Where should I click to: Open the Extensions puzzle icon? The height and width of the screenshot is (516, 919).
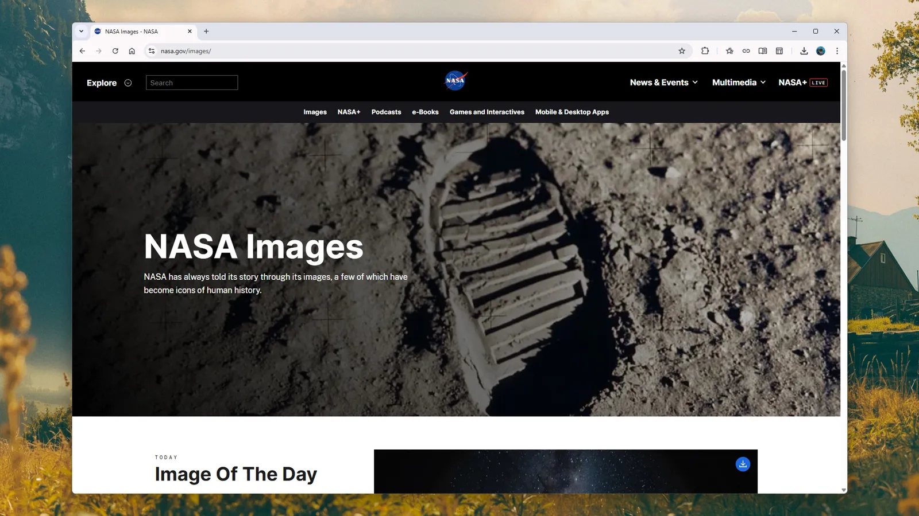tap(705, 51)
